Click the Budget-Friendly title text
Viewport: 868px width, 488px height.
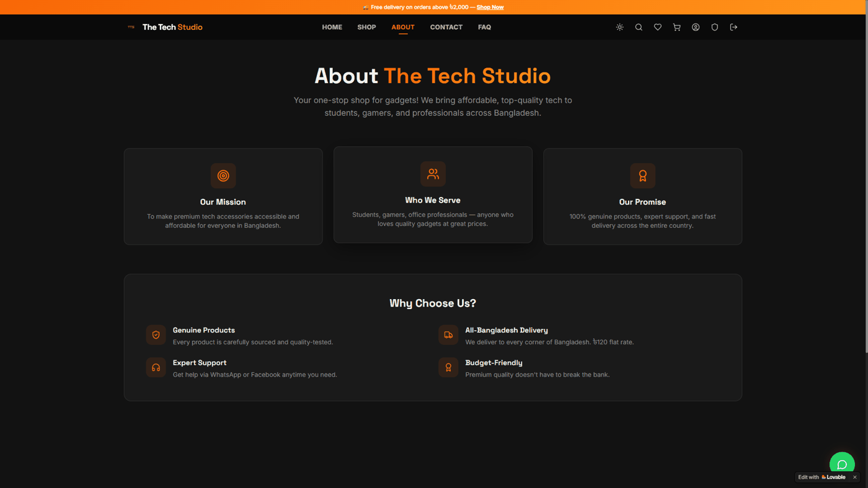coord(494,363)
